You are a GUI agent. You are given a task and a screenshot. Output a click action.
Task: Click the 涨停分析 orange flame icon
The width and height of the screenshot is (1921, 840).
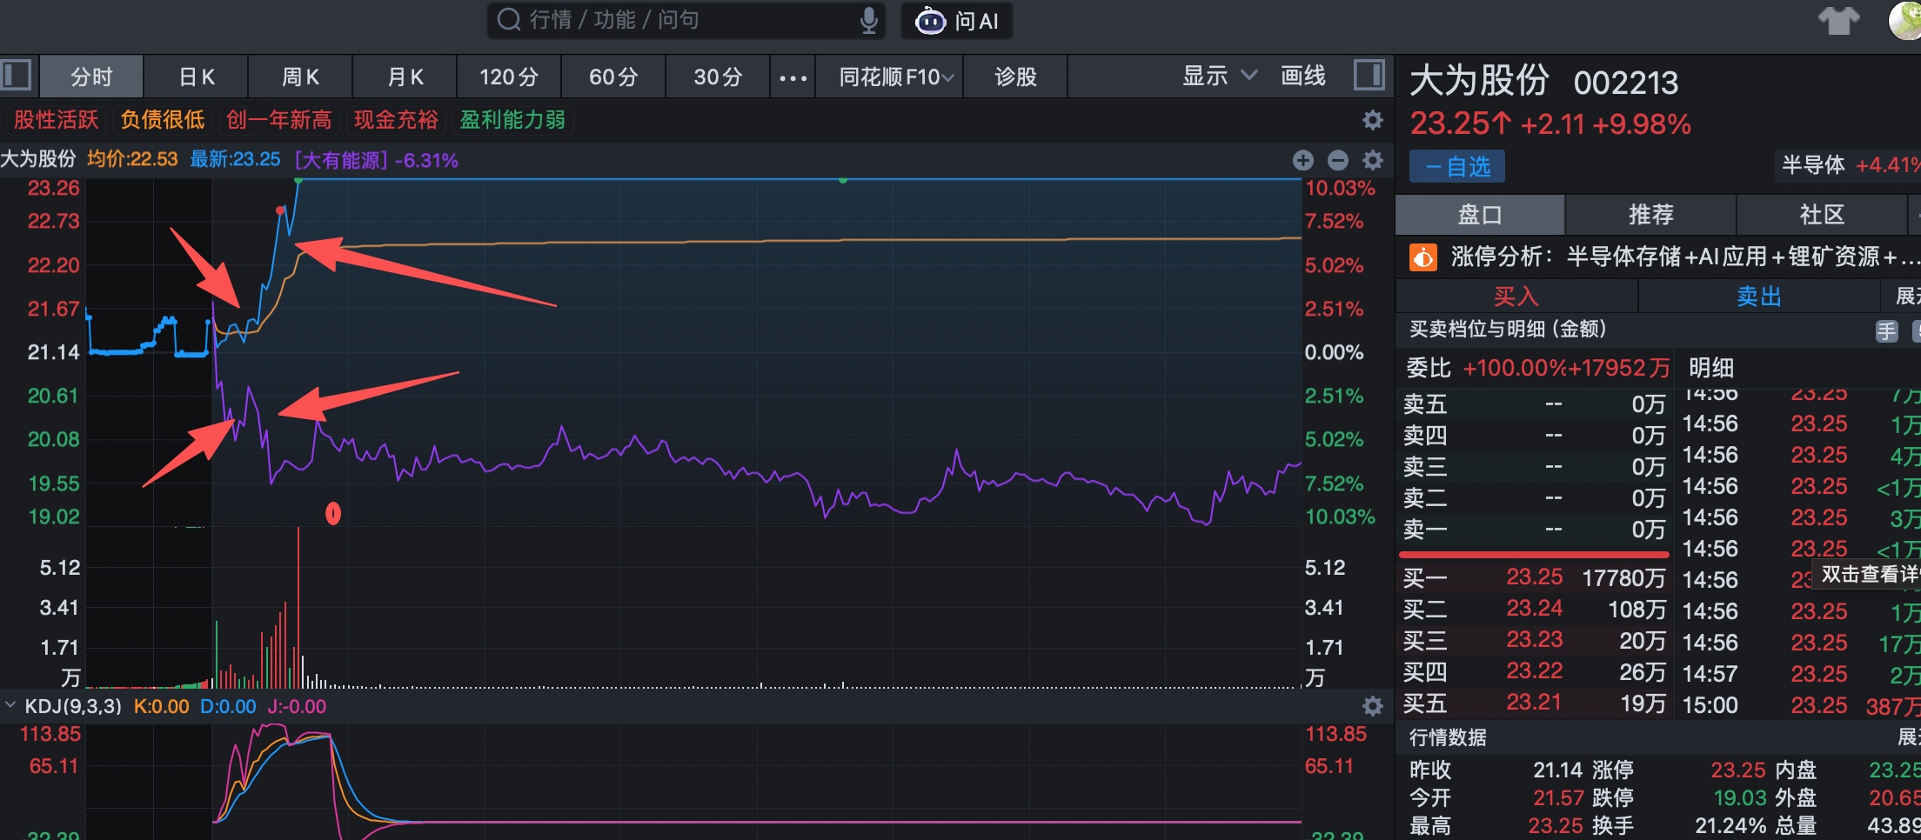click(1423, 257)
